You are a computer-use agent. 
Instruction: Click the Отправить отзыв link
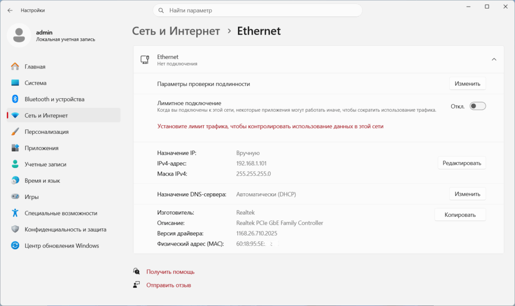pyautogui.click(x=168, y=285)
